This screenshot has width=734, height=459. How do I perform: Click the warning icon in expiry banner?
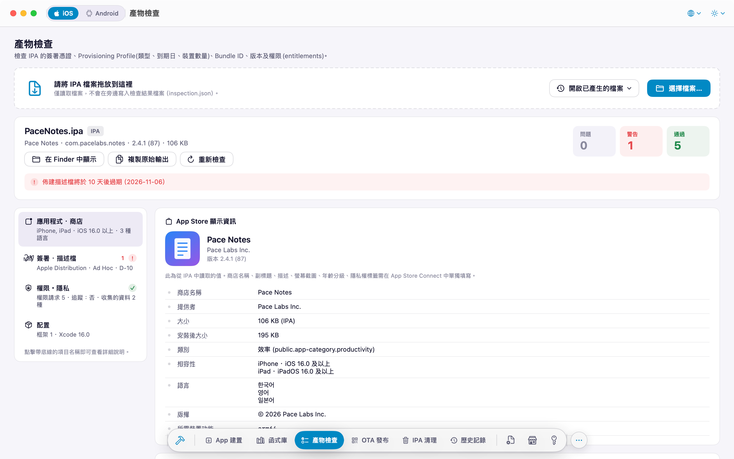click(x=34, y=182)
